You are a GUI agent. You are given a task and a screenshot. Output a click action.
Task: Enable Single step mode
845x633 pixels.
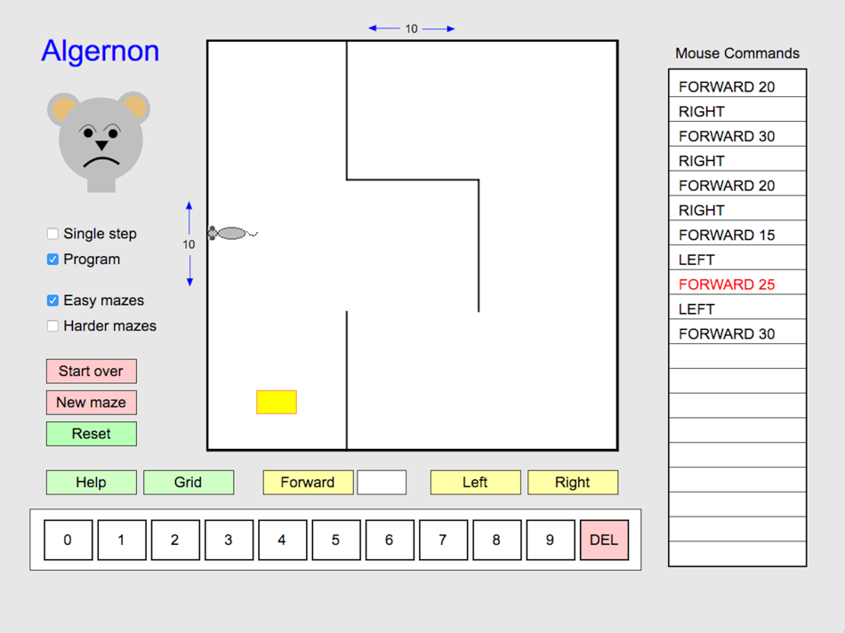[x=52, y=233]
